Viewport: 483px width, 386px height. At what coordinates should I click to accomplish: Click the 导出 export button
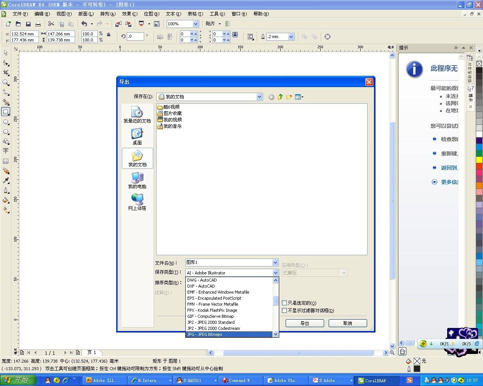[x=305, y=323]
